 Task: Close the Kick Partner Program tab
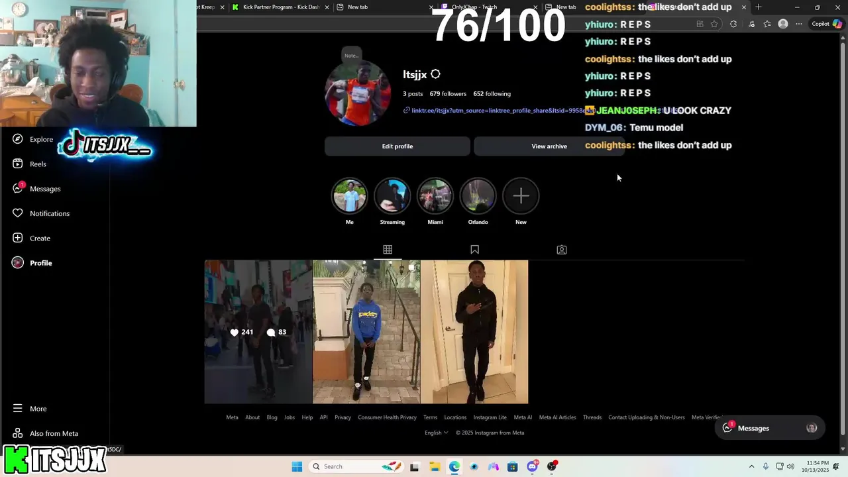[327, 7]
